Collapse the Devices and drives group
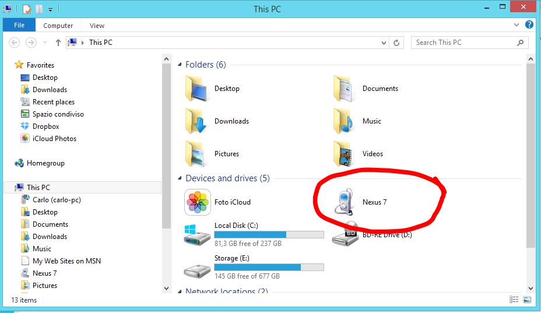This screenshot has height=313, width=541. click(180, 178)
